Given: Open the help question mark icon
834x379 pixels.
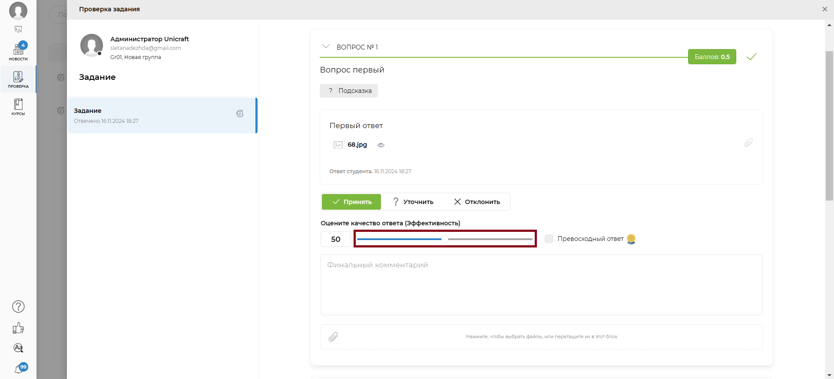Looking at the screenshot, I should click(18, 306).
